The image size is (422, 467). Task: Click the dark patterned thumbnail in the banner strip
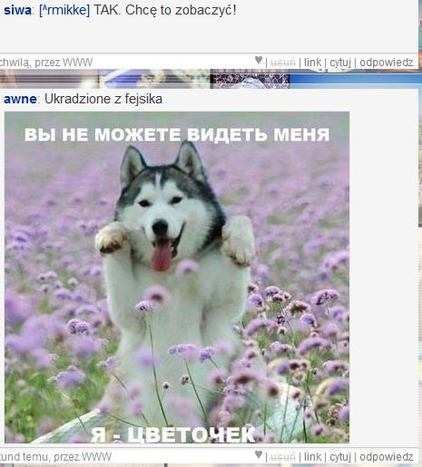click(250, 79)
